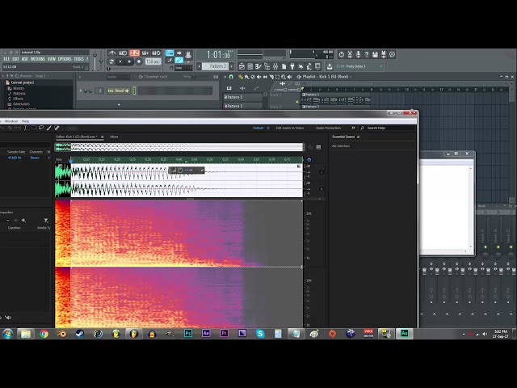Switch to Radio Production workspace
The width and height of the screenshot is (517, 388).
328,128
